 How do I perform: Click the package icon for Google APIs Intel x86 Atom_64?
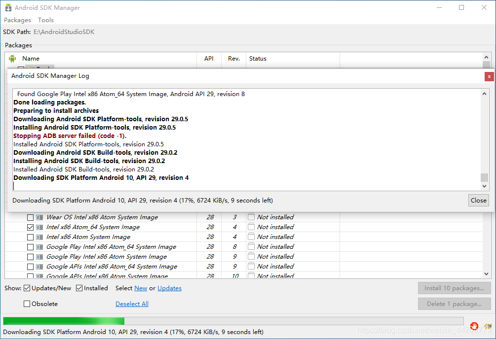39,267
